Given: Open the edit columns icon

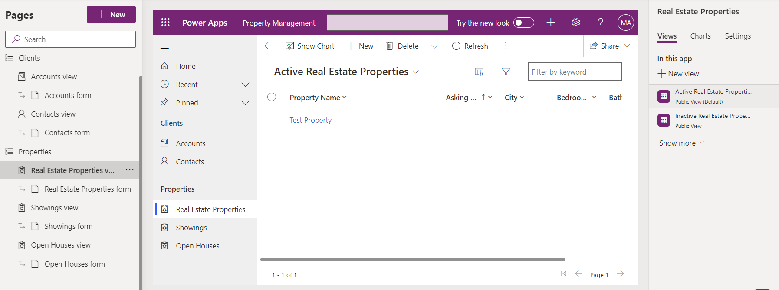Looking at the screenshot, I should pyautogui.click(x=479, y=72).
